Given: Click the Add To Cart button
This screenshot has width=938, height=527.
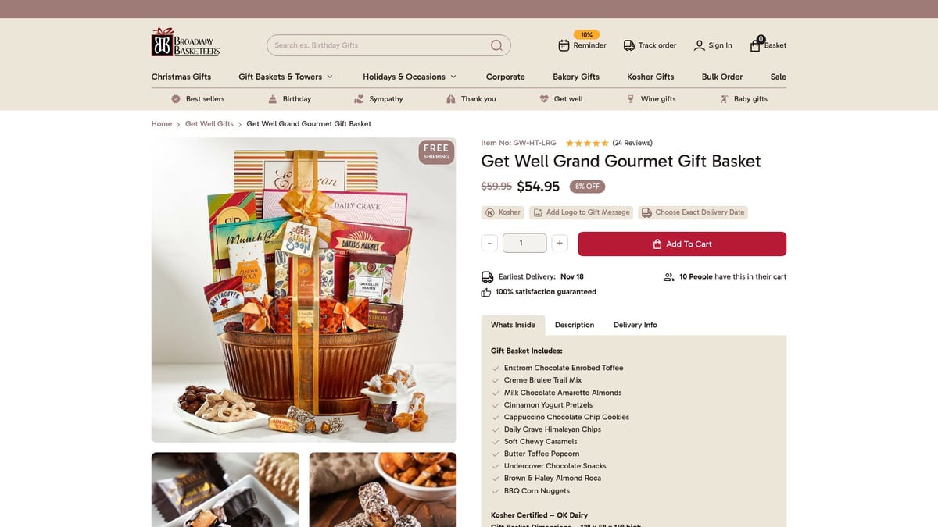Looking at the screenshot, I should pyautogui.click(x=682, y=244).
